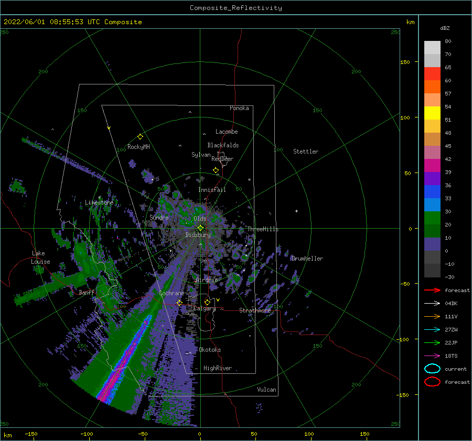This screenshot has height=441, width=472.
Task: Click the 45 dBZ mauve swatch
Action: tap(432, 152)
